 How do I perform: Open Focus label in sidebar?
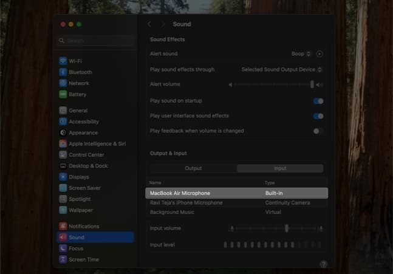[76, 248]
